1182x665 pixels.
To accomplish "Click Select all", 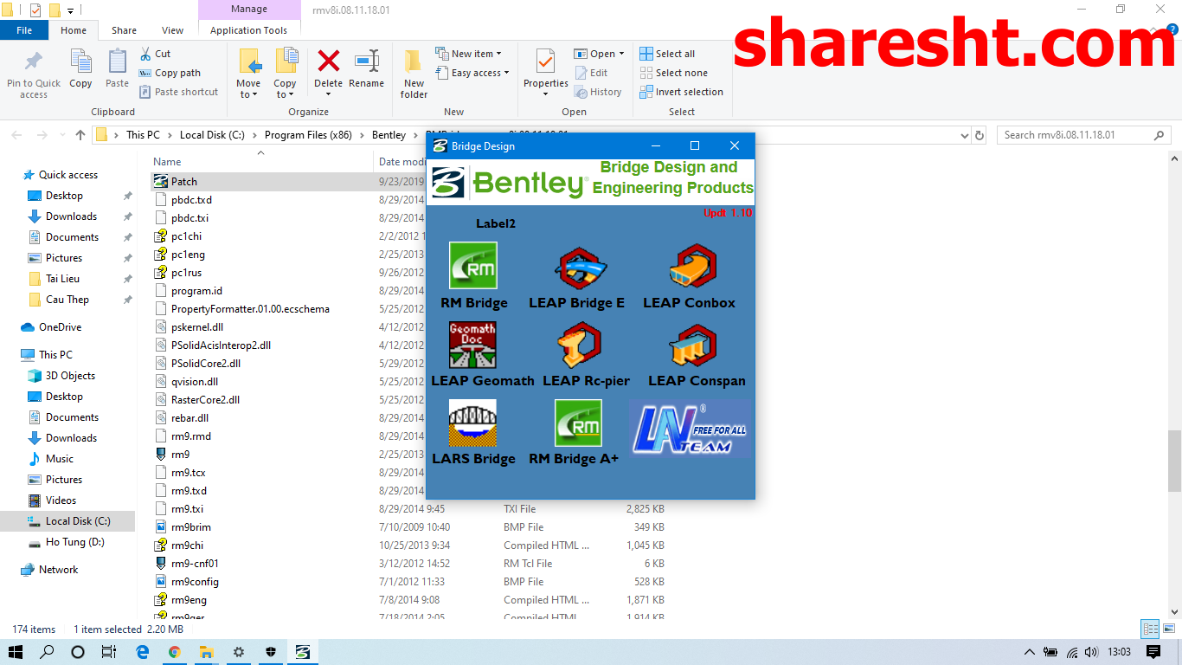I will tap(667, 54).
